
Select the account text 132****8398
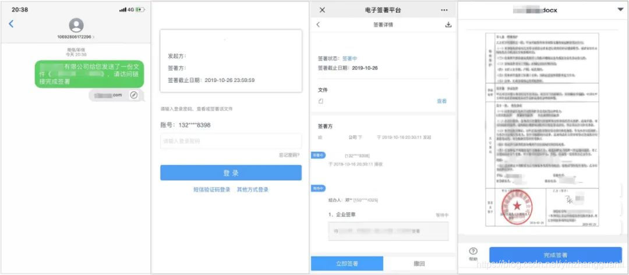click(185, 126)
